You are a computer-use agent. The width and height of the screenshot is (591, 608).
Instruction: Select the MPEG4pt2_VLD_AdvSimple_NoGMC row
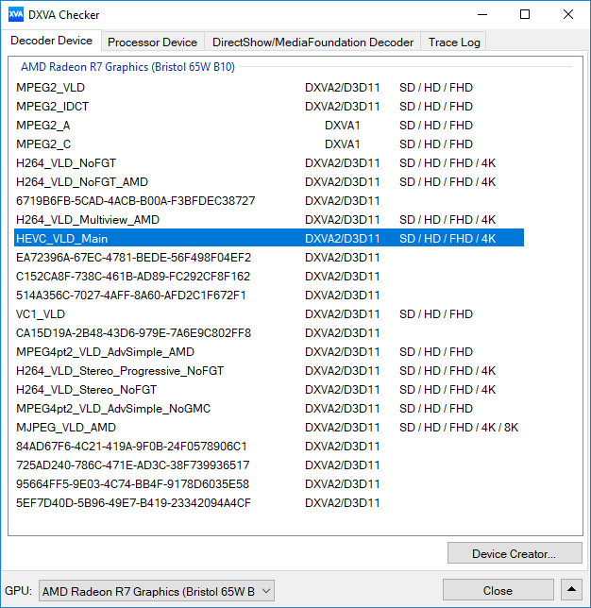coord(269,408)
